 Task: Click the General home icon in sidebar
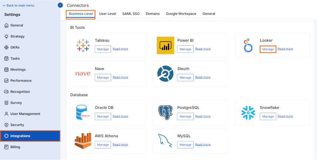pyautogui.click(x=6, y=25)
